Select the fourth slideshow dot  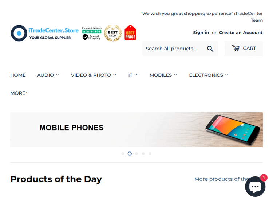[x=143, y=154]
